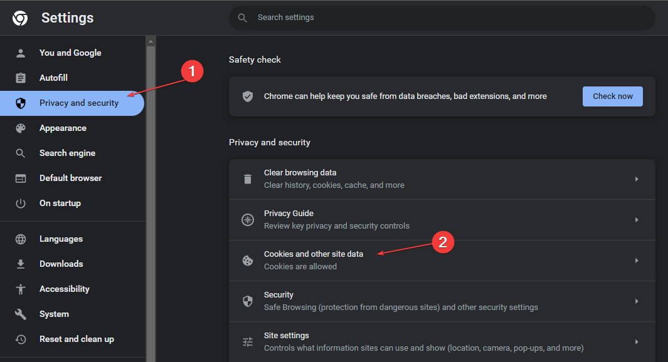Click the Appearance palette icon
The image size is (668, 362).
[x=21, y=128]
